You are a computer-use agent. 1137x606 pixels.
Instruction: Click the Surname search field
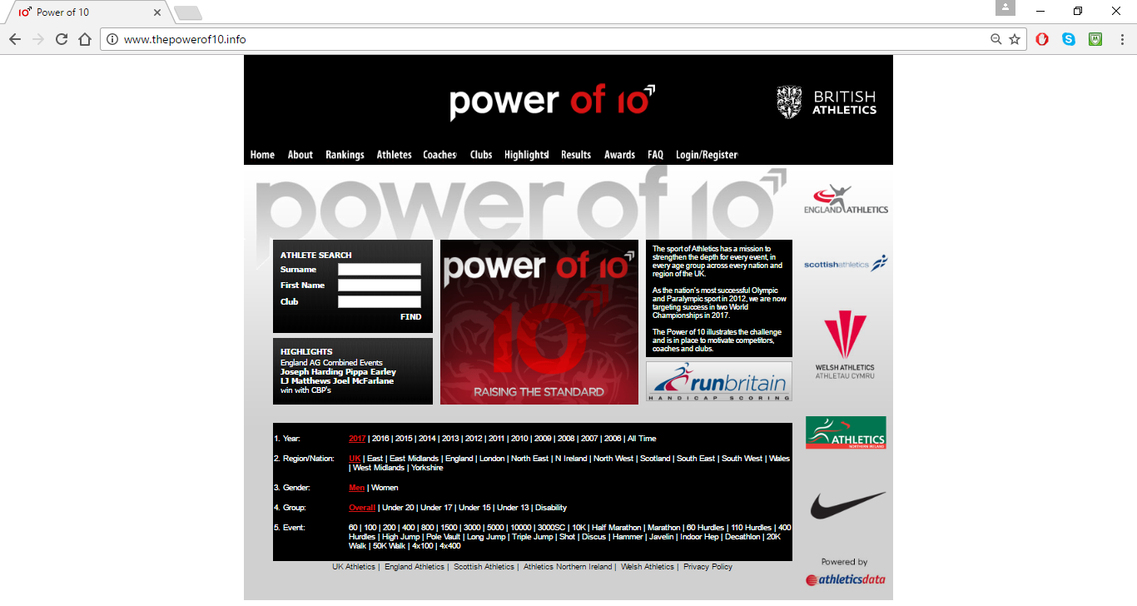[380, 270]
